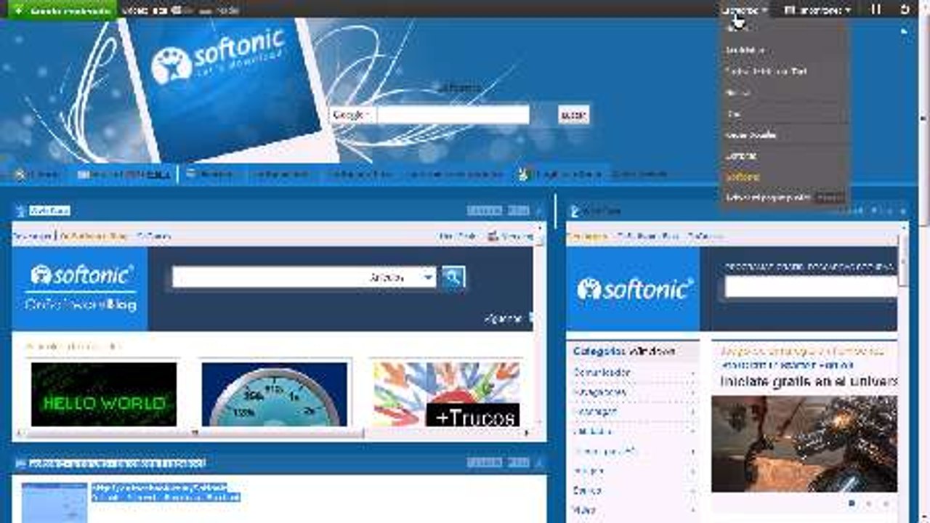Click the bottom widget's blue thumbnail
930x523 pixels.
[54, 502]
